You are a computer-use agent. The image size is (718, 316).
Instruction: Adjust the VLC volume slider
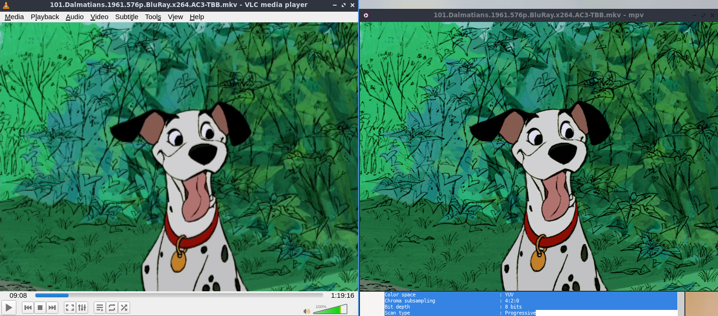330,309
